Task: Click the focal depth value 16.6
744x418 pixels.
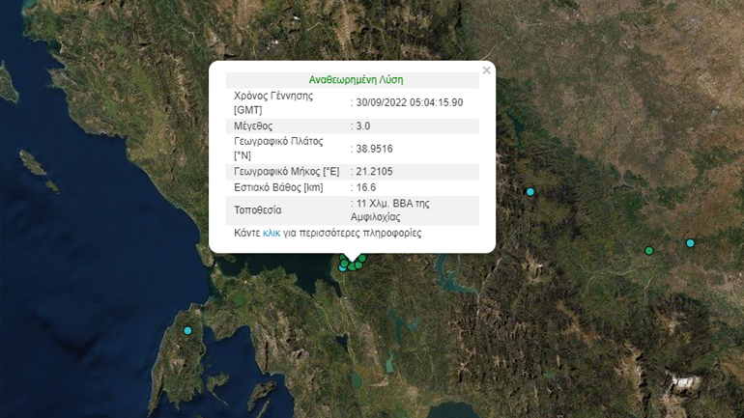Action: tap(365, 187)
